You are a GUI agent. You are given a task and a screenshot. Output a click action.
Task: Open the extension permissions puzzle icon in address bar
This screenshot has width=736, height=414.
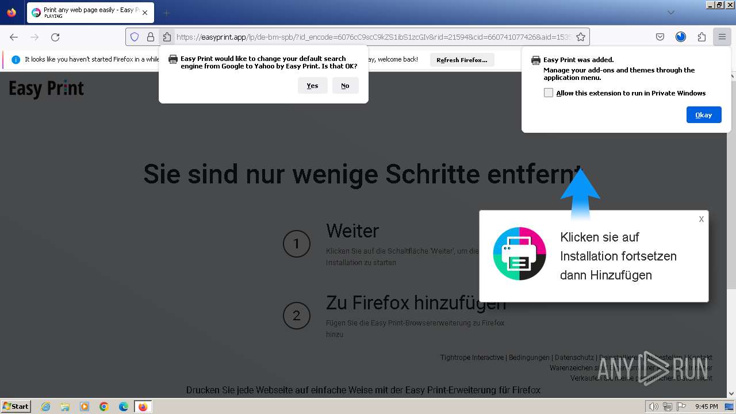167,37
